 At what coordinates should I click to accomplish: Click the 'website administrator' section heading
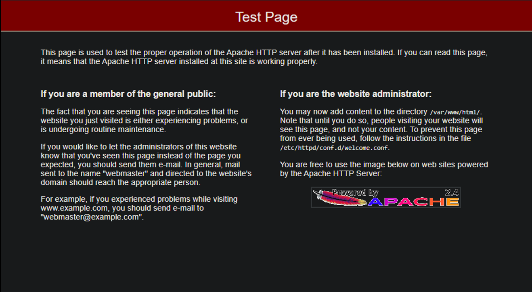click(356, 94)
